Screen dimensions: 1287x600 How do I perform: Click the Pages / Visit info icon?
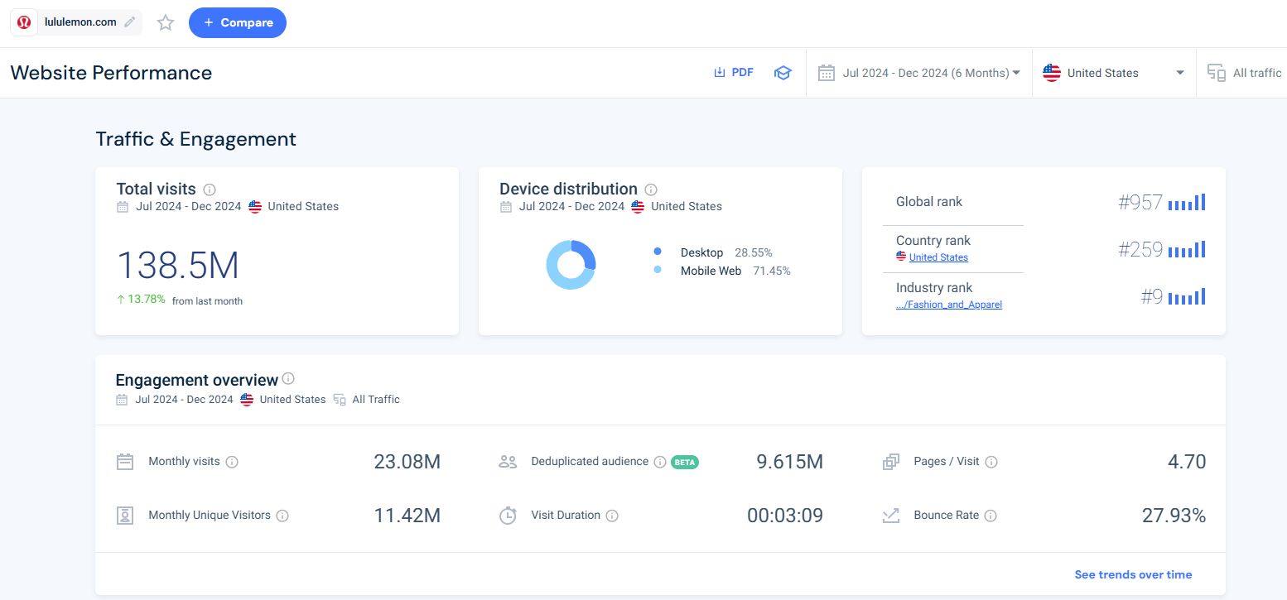pos(991,462)
